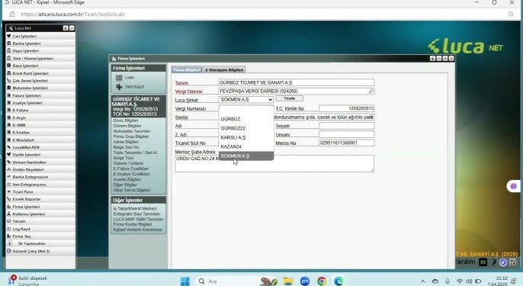Open Veri Entegrasyonu menu entry
523x286 pixels.
pos(40,185)
